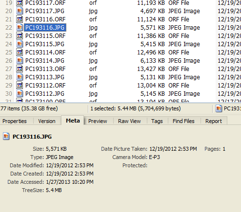Click size cell 11,386 KB
Image resolution: width=241 pixels, height=212 pixels.
pyautogui.click(x=151, y=36)
